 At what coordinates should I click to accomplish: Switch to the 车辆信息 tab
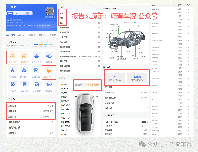[21, 35]
